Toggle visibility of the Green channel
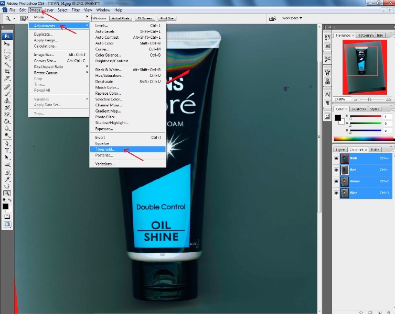 (x=336, y=181)
